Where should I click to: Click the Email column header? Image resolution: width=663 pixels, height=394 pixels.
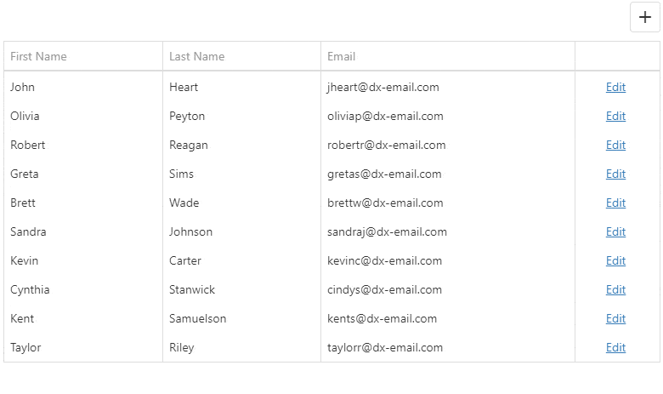coord(342,56)
